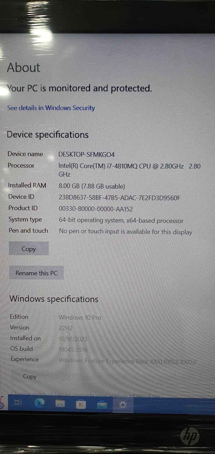Click the device name DESKTOP-SFMKGO4 text

(x=87, y=154)
